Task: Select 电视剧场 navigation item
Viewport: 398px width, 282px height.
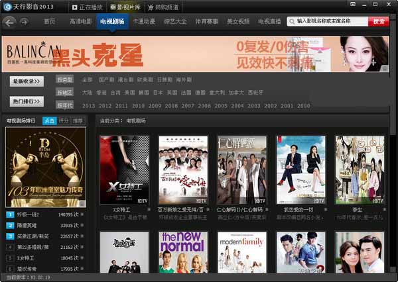Action: 112,22
